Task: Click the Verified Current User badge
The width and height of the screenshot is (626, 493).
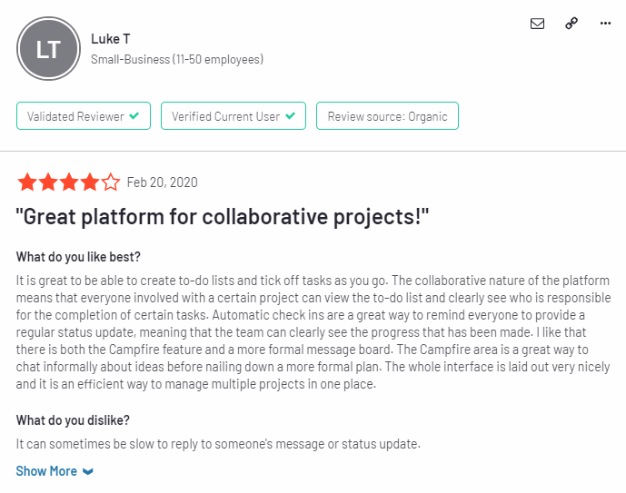Action: coord(234,116)
